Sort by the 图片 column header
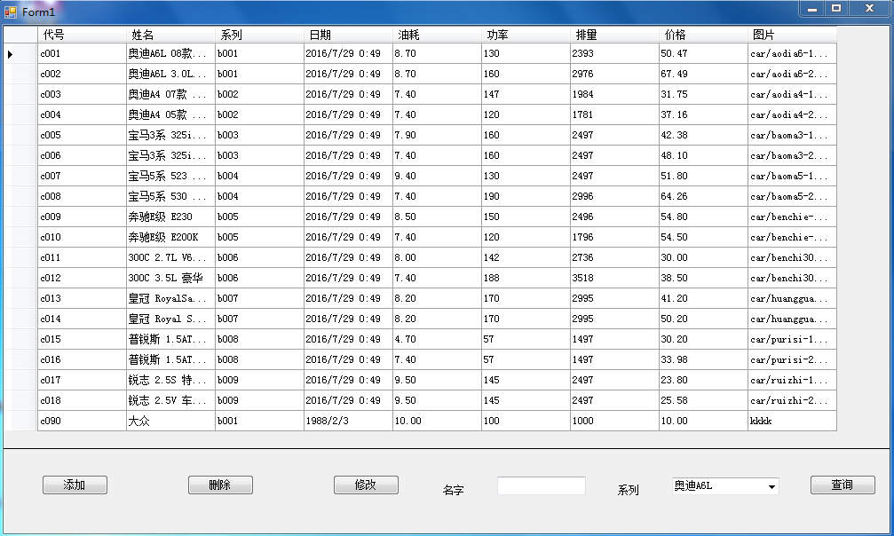The width and height of the screenshot is (894, 536). point(793,35)
